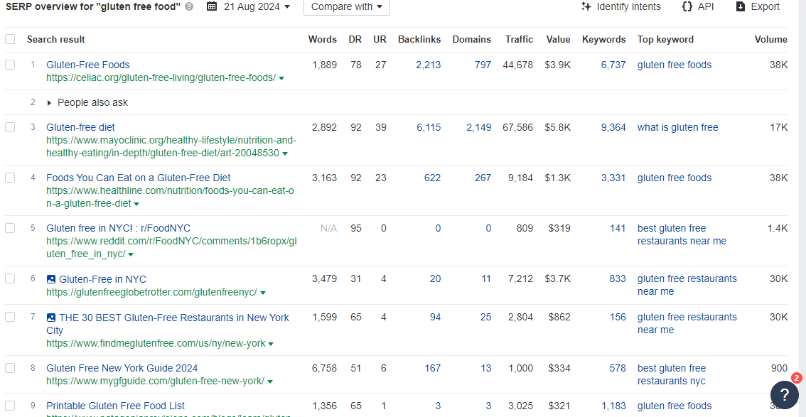Screen dimensions: 806x417
Task: Sort by the Traffic column header
Action: tap(519, 39)
